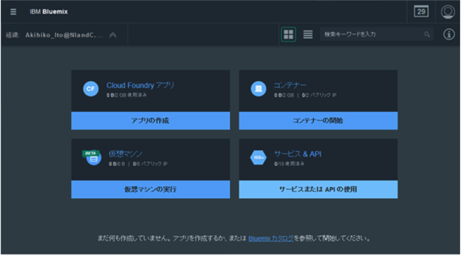Image resolution: width=461 pixels, height=255 pixels.
Task: Click 0/0 パブリック IP text in VM card
Action: pos(150,164)
